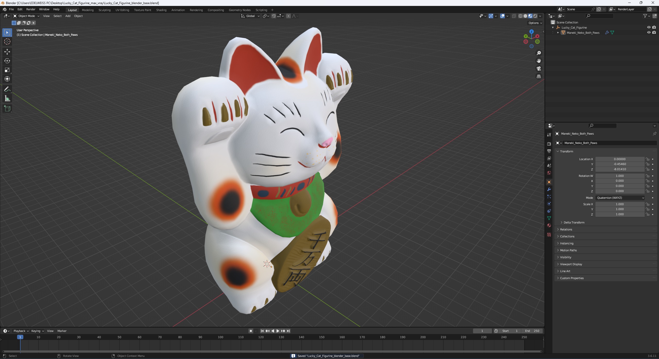
Task: Open rotation Mode Quaternion dropdown
Action: pos(620,198)
